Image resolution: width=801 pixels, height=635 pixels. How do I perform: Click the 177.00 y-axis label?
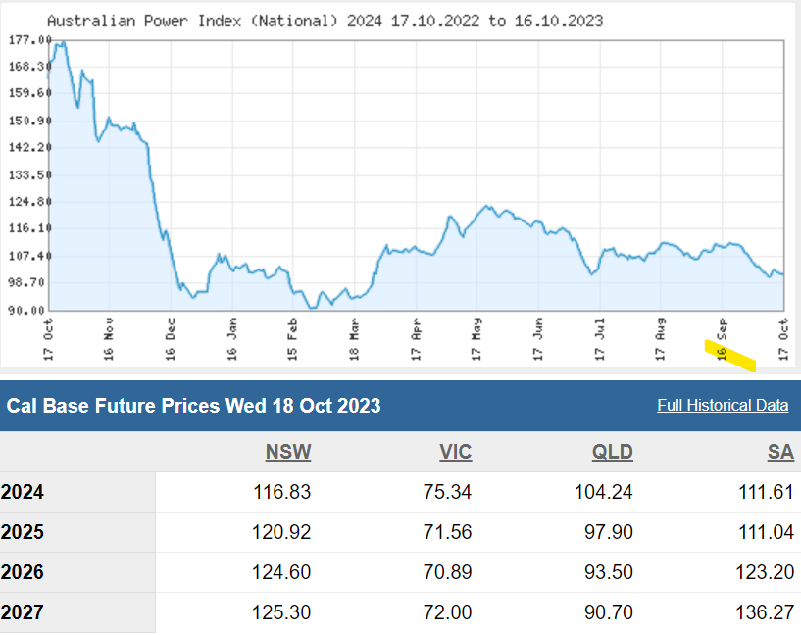click(29, 40)
